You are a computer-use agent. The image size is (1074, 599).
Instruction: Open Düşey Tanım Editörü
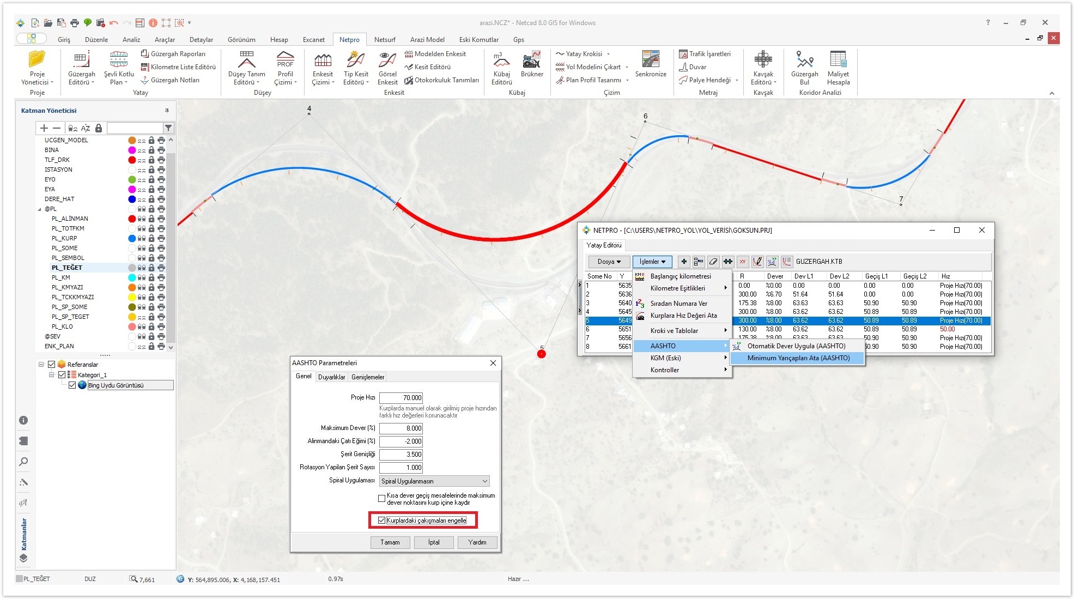pos(247,68)
